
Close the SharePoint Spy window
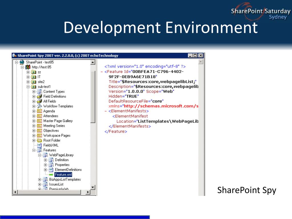(x=200, y=56)
